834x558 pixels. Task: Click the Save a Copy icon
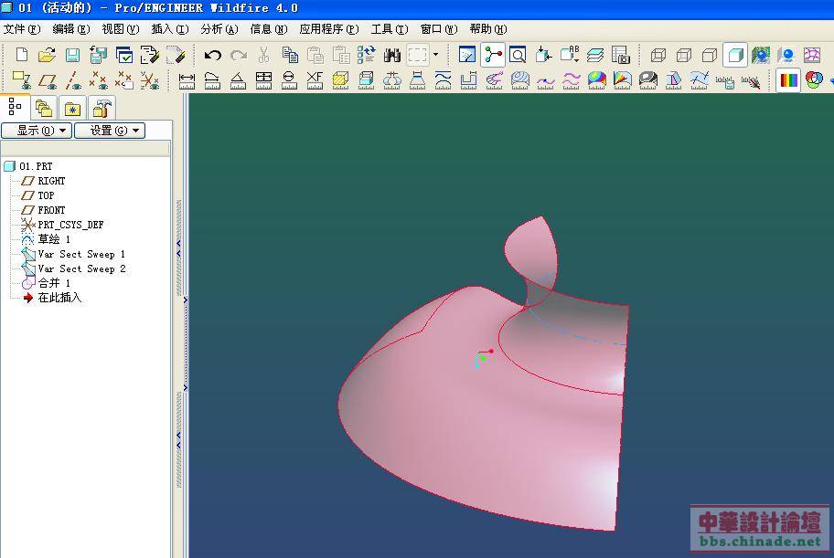click(98, 55)
